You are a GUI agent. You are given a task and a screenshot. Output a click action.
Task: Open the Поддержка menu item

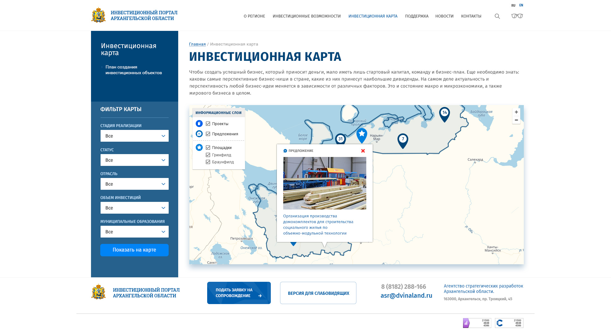coord(416,16)
